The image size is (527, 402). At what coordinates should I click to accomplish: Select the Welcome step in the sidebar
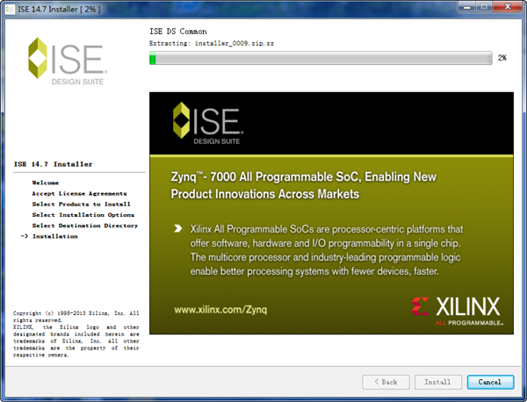46,183
